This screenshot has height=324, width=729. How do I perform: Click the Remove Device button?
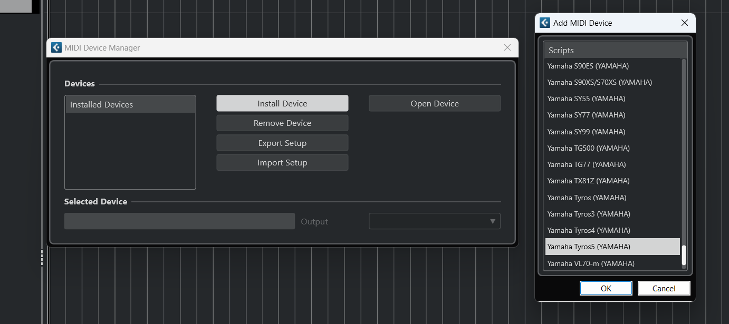[x=282, y=123]
